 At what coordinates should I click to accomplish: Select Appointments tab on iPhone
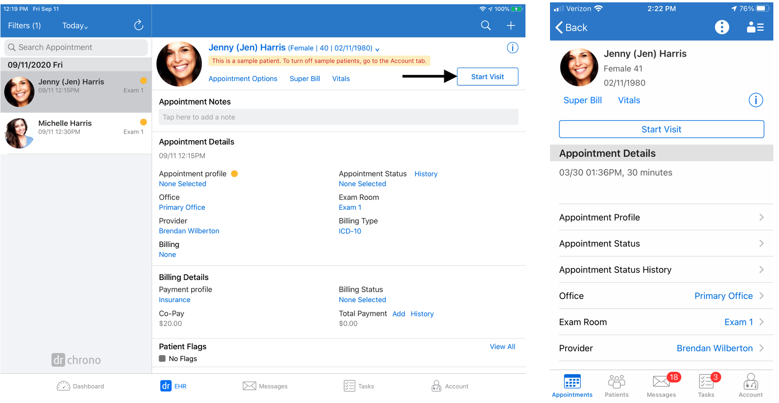[572, 386]
